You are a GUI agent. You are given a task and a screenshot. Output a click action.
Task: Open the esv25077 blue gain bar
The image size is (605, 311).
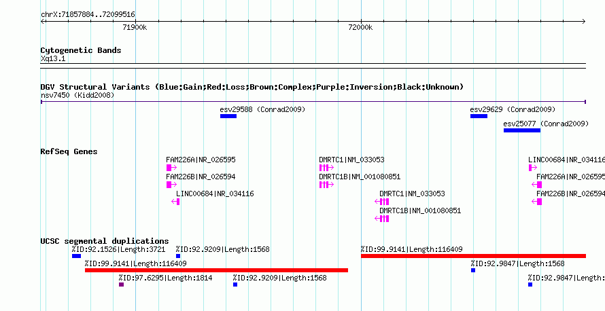coord(522,130)
